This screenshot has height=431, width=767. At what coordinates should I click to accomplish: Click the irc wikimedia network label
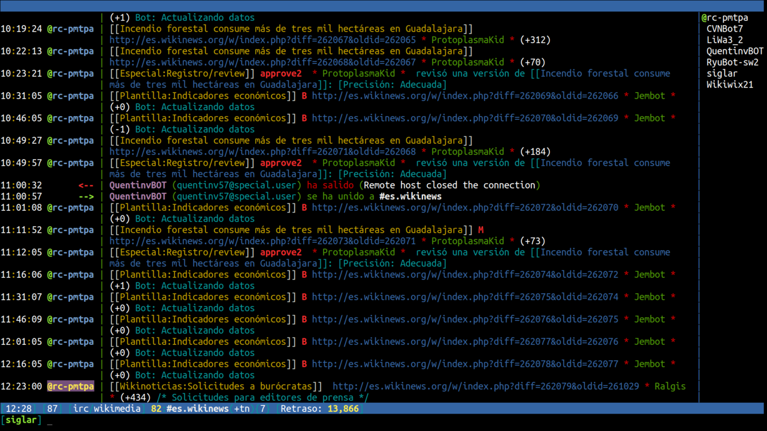pos(108,408)
